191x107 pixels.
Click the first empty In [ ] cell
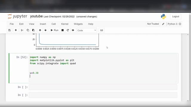(103, 87)
